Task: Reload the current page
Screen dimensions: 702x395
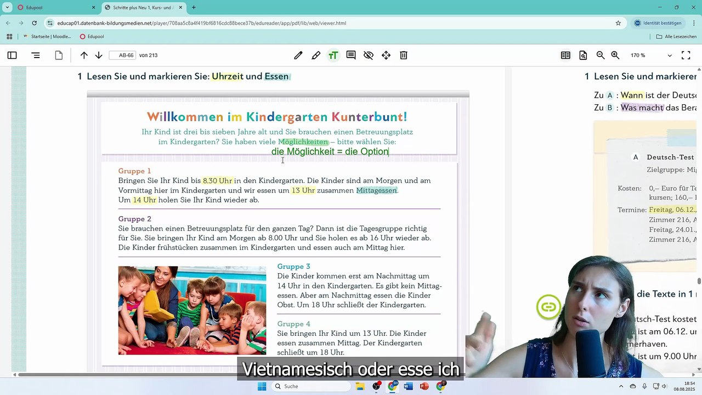Action: (x=34, y=23)
